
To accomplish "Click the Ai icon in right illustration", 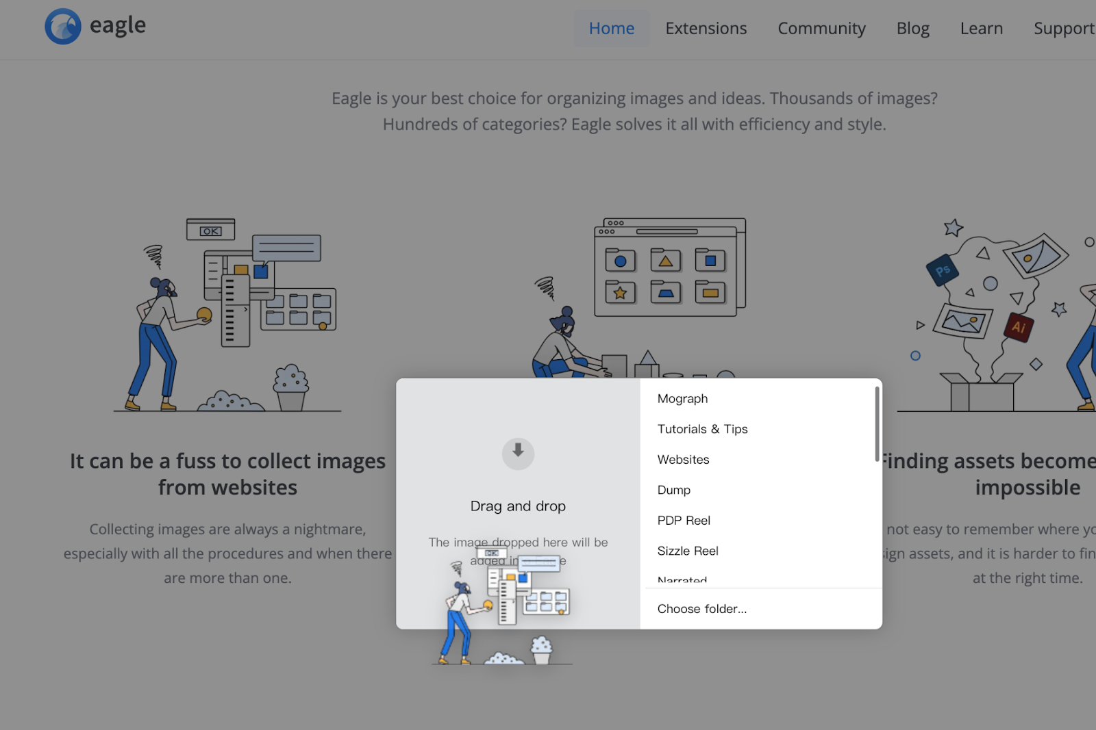I will coord(1019,327).
